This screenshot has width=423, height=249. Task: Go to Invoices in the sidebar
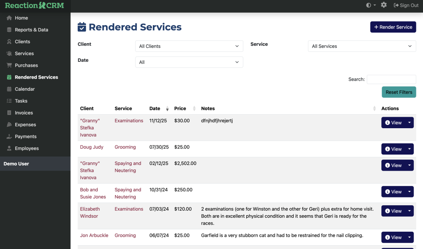pyautogui.click(x=24, y=113)
